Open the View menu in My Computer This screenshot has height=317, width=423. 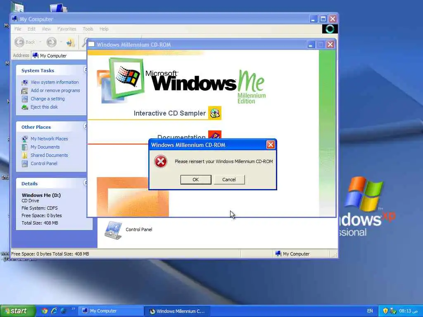click(46, 29)
